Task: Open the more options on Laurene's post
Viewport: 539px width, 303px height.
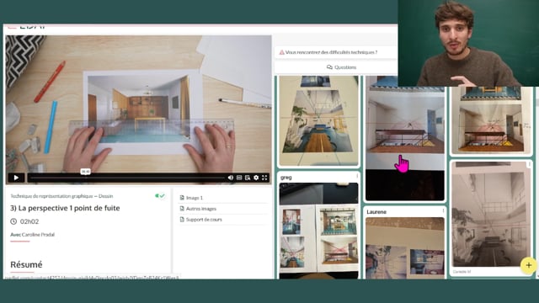Action: (x=443, y=210)
